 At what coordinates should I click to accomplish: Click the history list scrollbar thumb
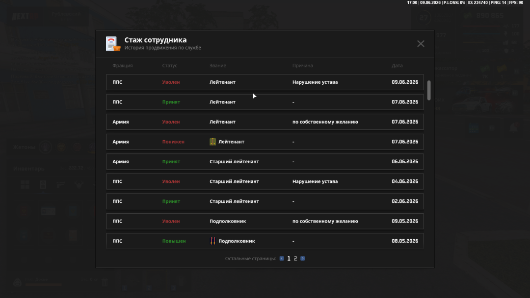(x=429, y=90)
